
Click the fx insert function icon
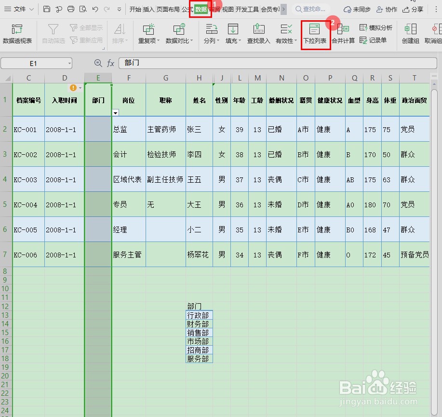pos(110,63)
